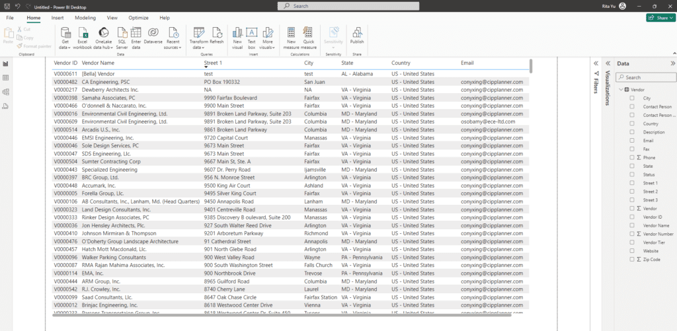Switch to the Modeling ribbon tab

(85, 18)
